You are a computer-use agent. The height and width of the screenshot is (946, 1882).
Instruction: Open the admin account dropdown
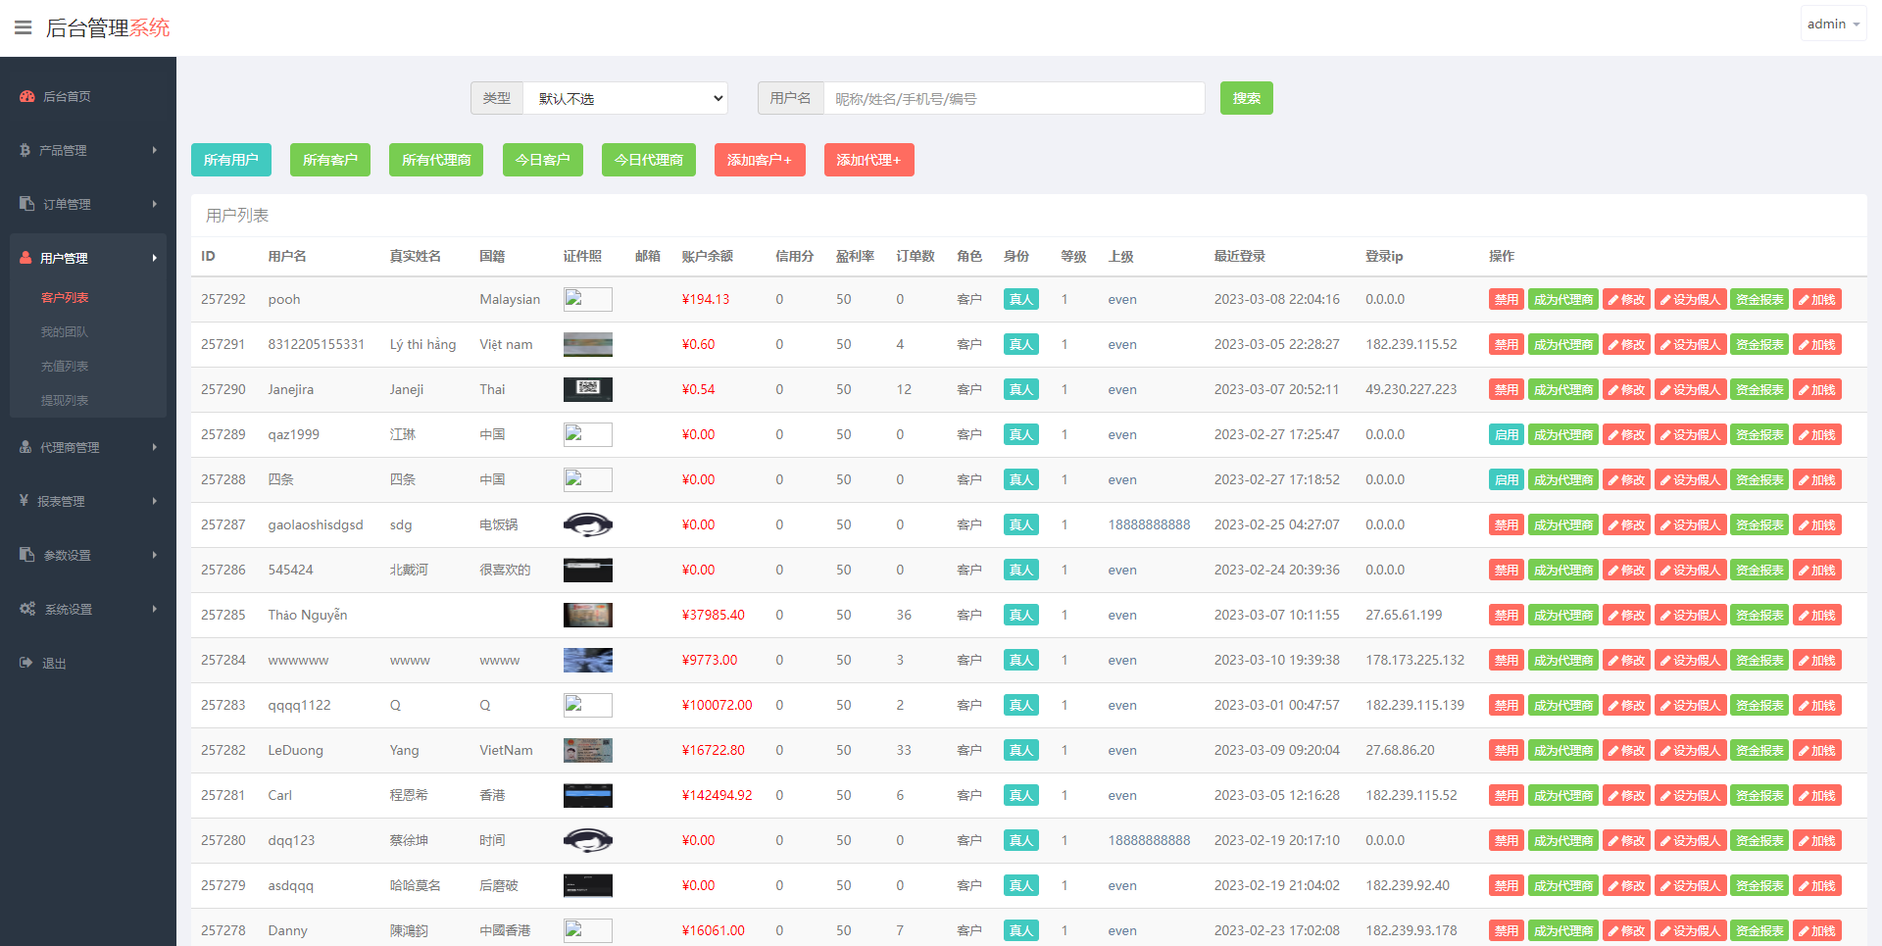tap(1832, 25)
